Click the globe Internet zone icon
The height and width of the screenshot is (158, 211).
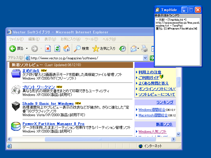pos(140,146)
